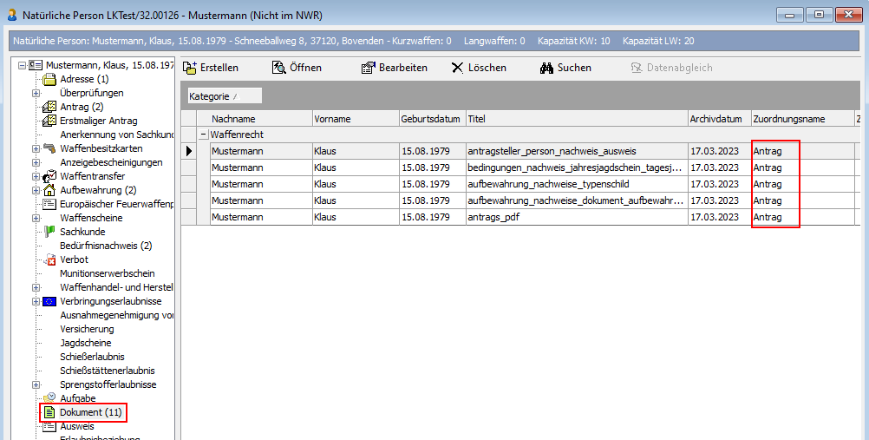Collapse the root Mustermann, Klaus node
The width and height of the screenshot is (869, 440).
22,65
